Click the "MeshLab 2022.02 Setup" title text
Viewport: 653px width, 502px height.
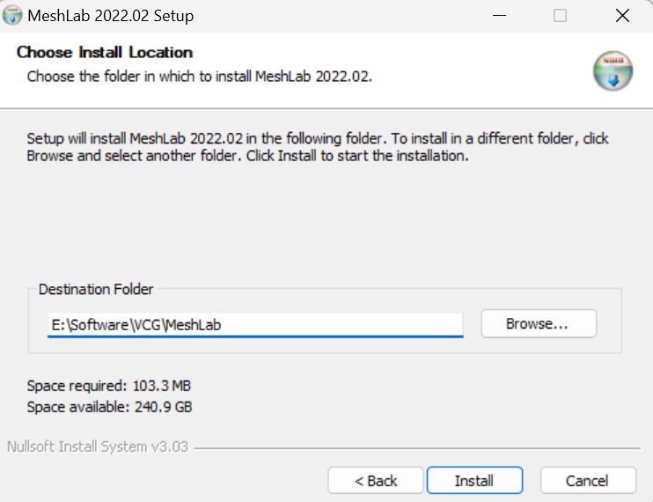(111, 16)
